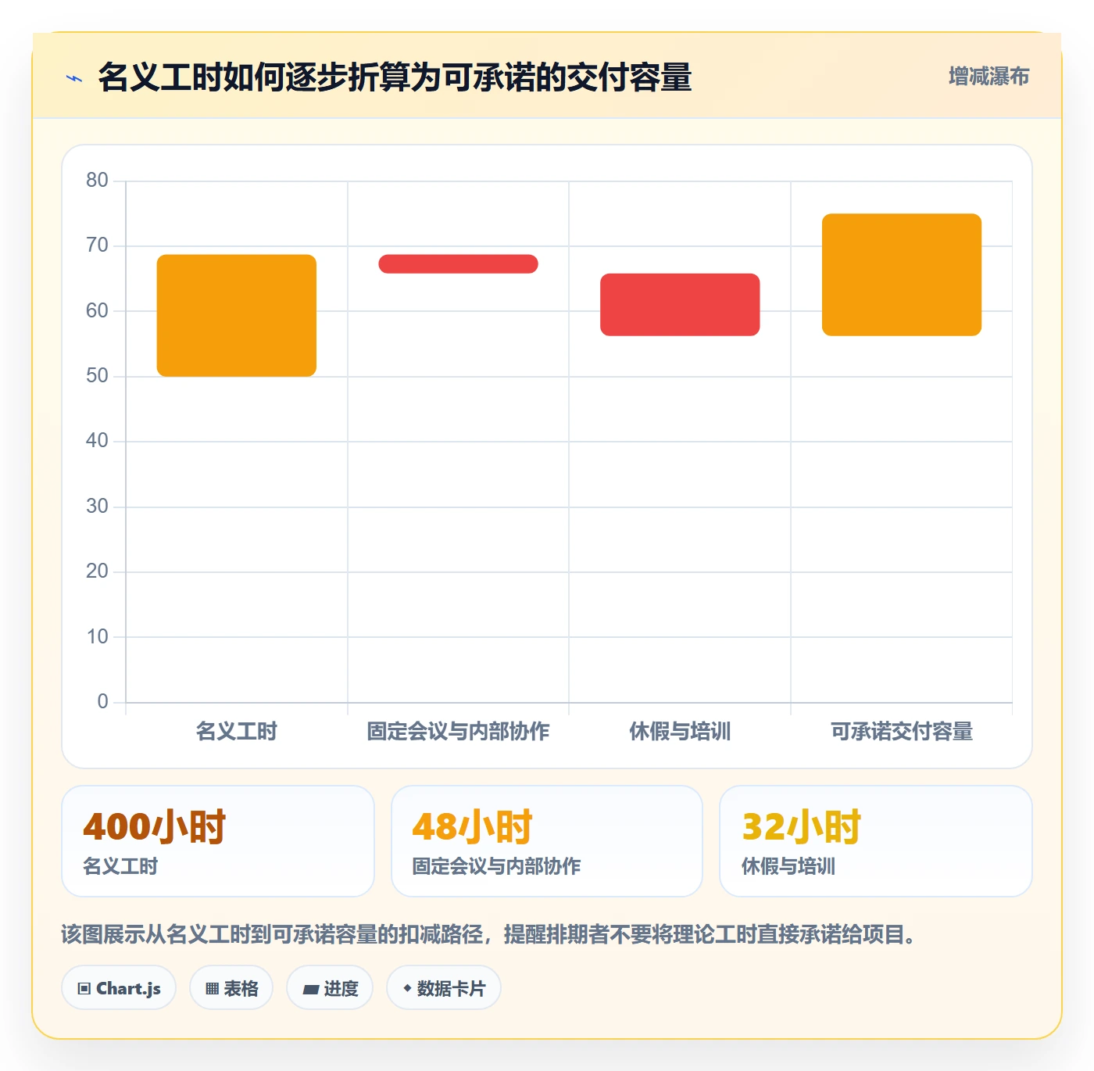Click the chart title 名义工时如何逐步折算为可承诺的交付容量
Screen dimensions: 1094x1071
tap(395, 77)
